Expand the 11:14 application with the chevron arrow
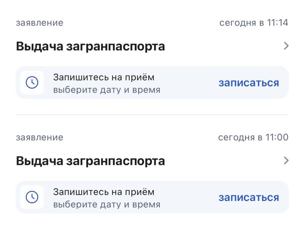Image resolution: width=304 pixels, height=228 pixels. point(286,46)
